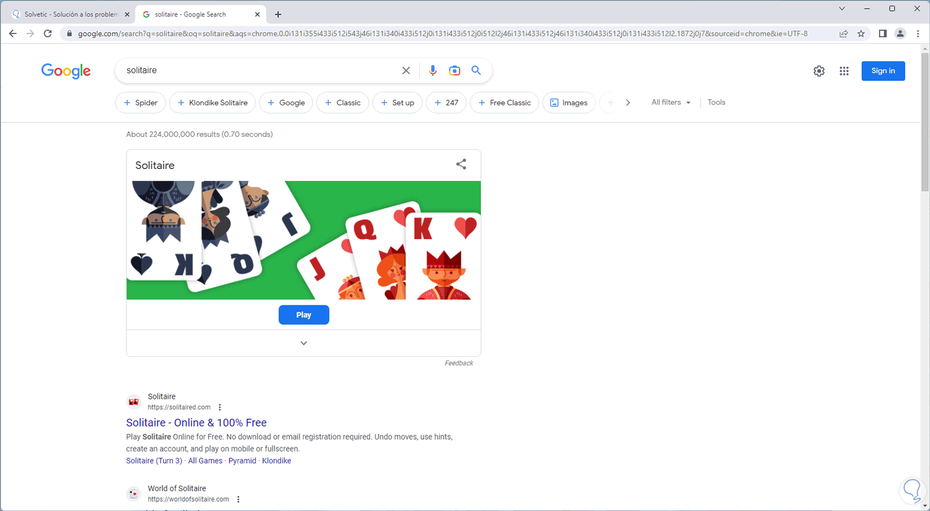Focus the browser address bar URL
Viewport: 930px width, 511px height.
pyautogui.click(x=443, y=33)
